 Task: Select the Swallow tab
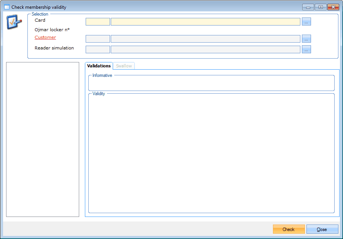[124, 66]
